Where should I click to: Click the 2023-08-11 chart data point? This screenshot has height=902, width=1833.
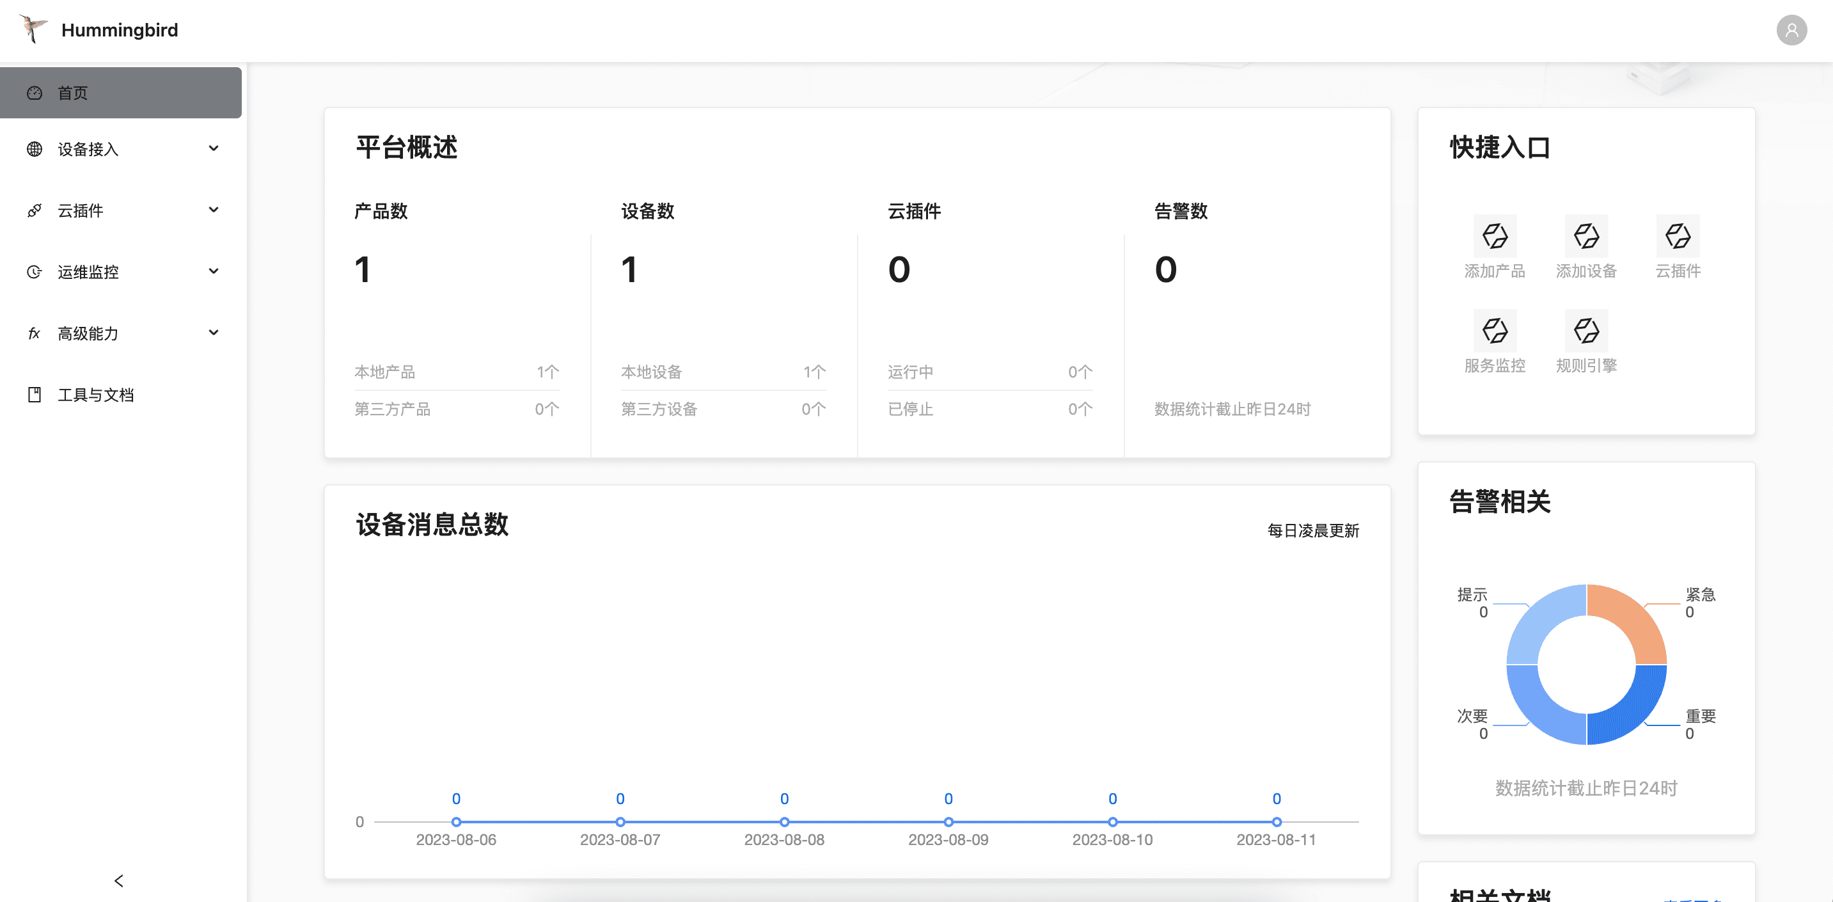(1277, 821)
